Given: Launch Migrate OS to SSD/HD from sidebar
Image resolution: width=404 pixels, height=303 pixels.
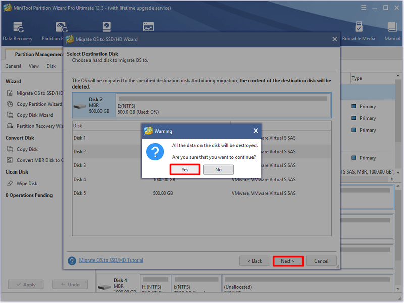Looking at the screenshot, I should point(34,93).
